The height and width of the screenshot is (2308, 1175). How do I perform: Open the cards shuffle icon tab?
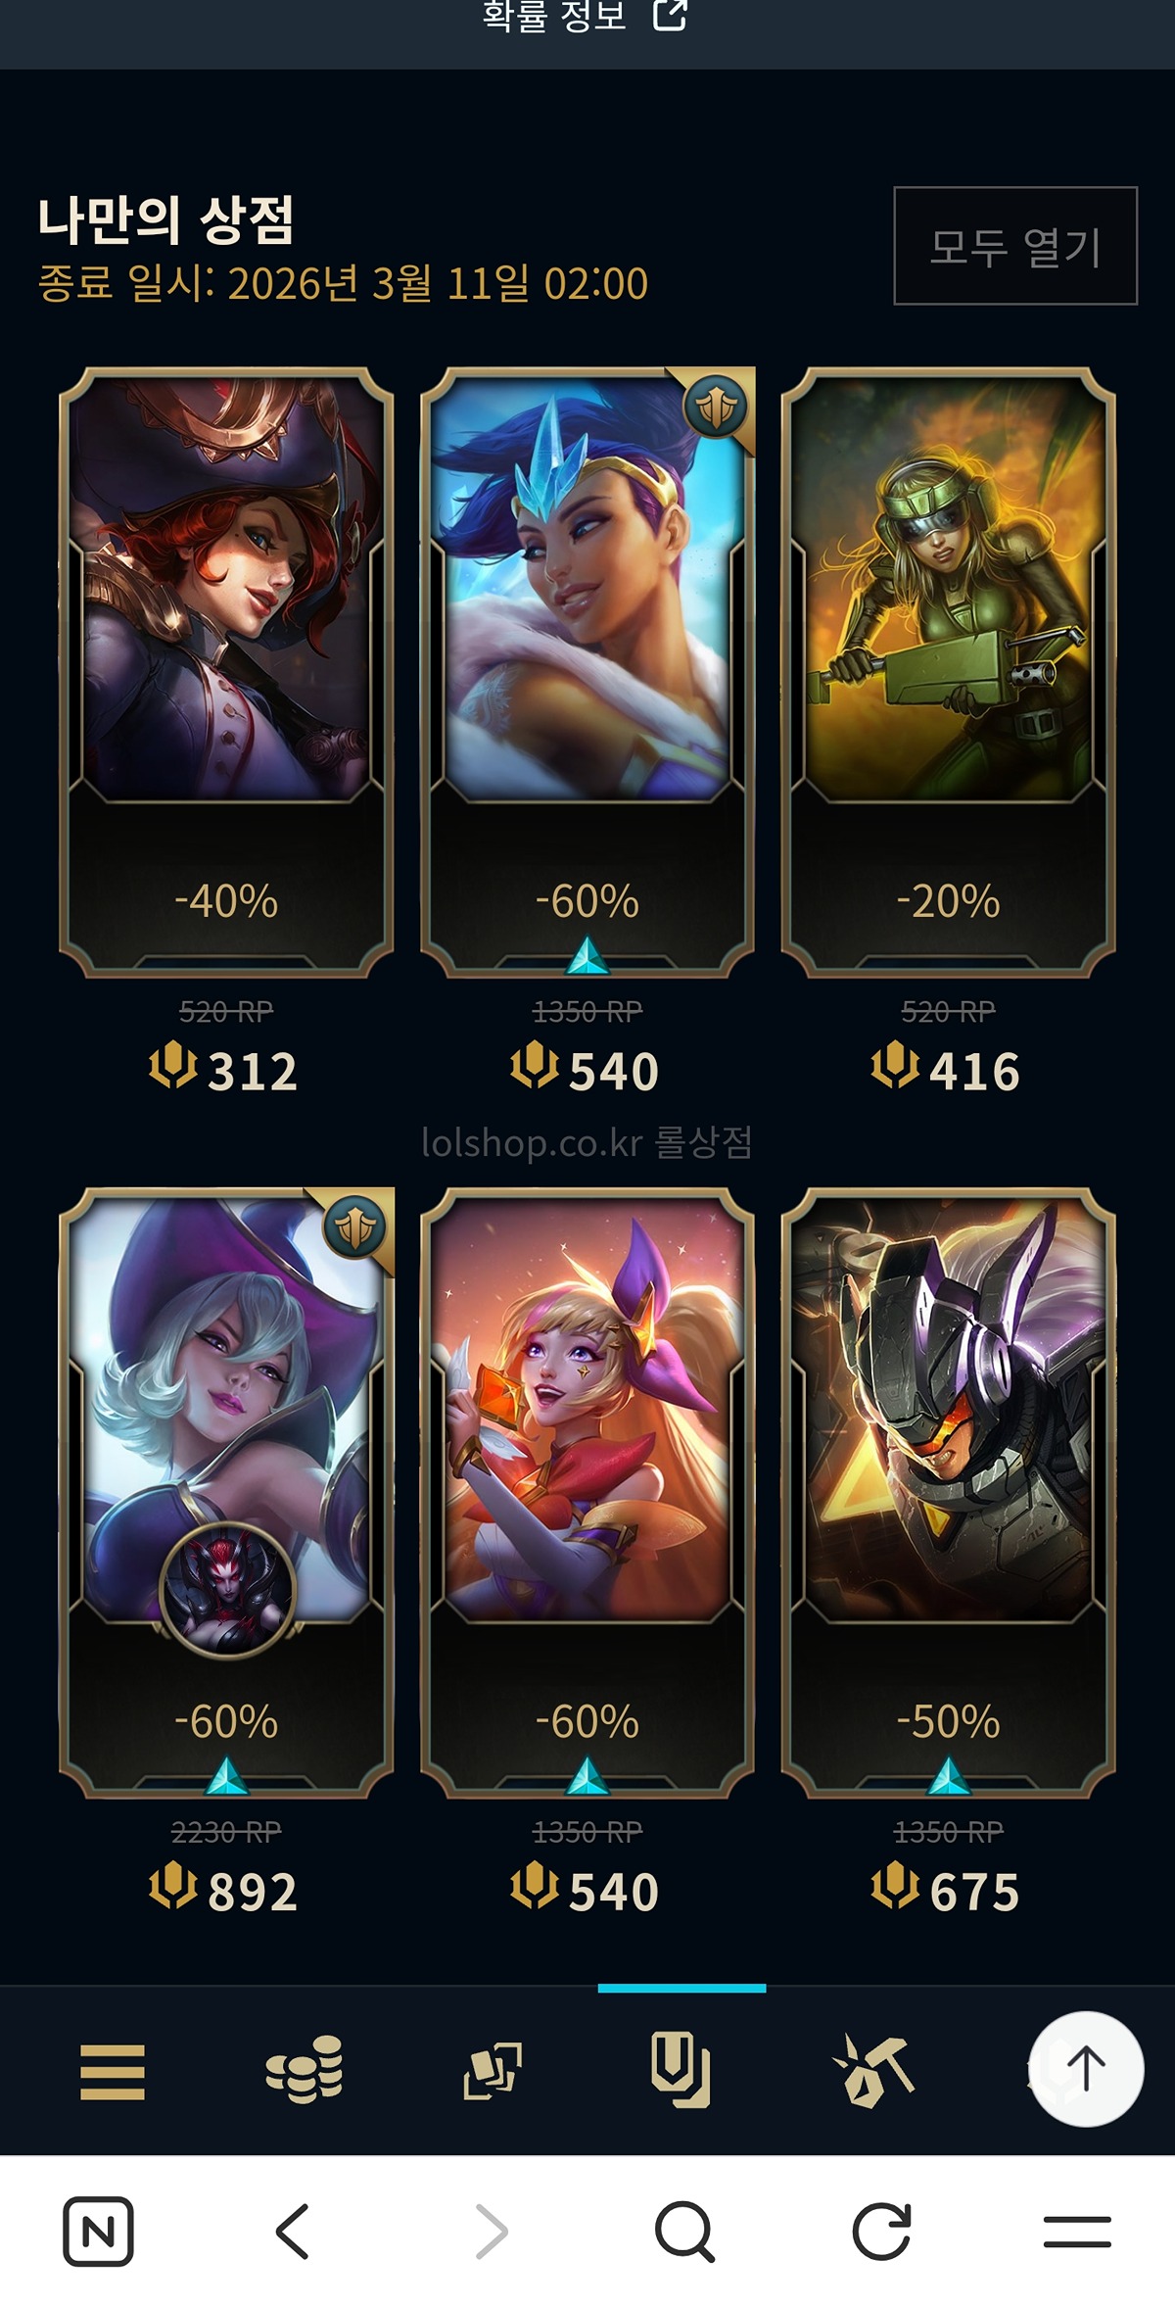[493, 2071]
